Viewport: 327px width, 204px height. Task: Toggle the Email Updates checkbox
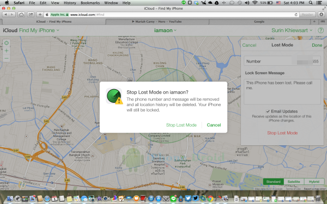[x=268, y=112]
